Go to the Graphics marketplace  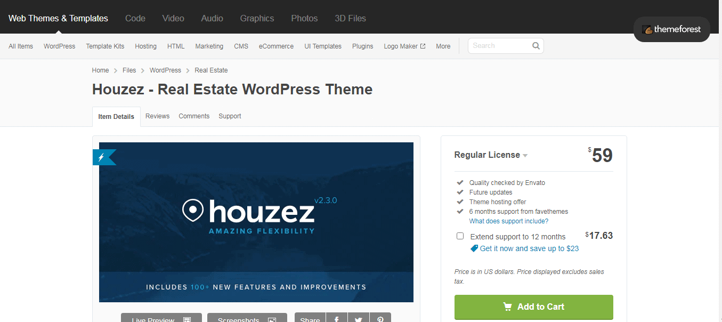[257, 18]
